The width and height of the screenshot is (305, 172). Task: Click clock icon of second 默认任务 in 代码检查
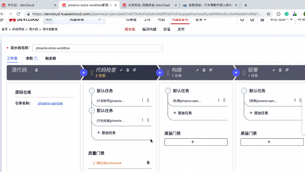[x=92, y=110]
